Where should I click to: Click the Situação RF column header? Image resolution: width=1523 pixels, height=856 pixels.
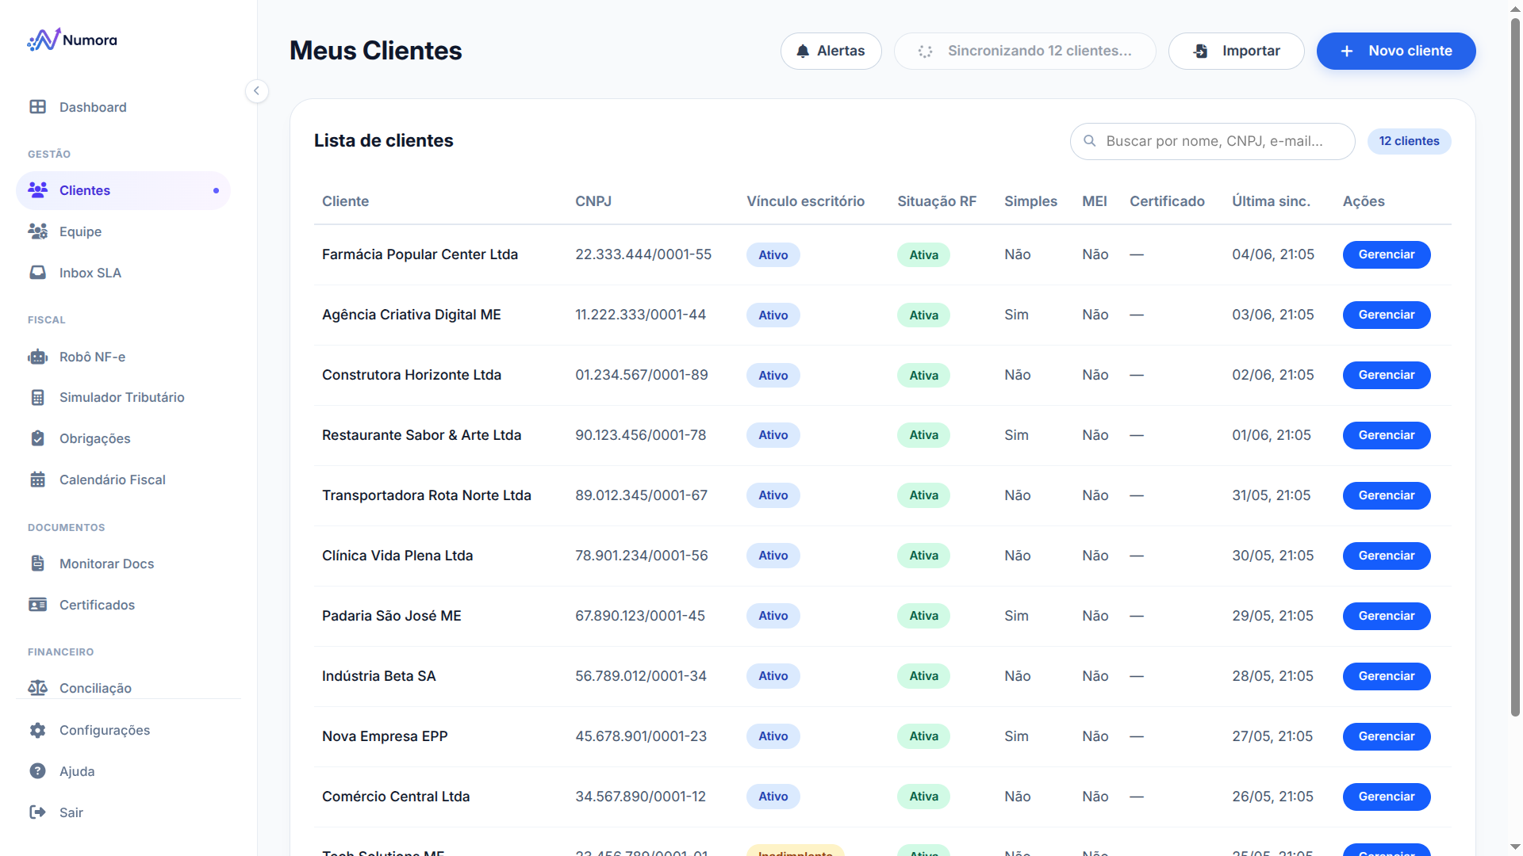(x=937, y=201)
